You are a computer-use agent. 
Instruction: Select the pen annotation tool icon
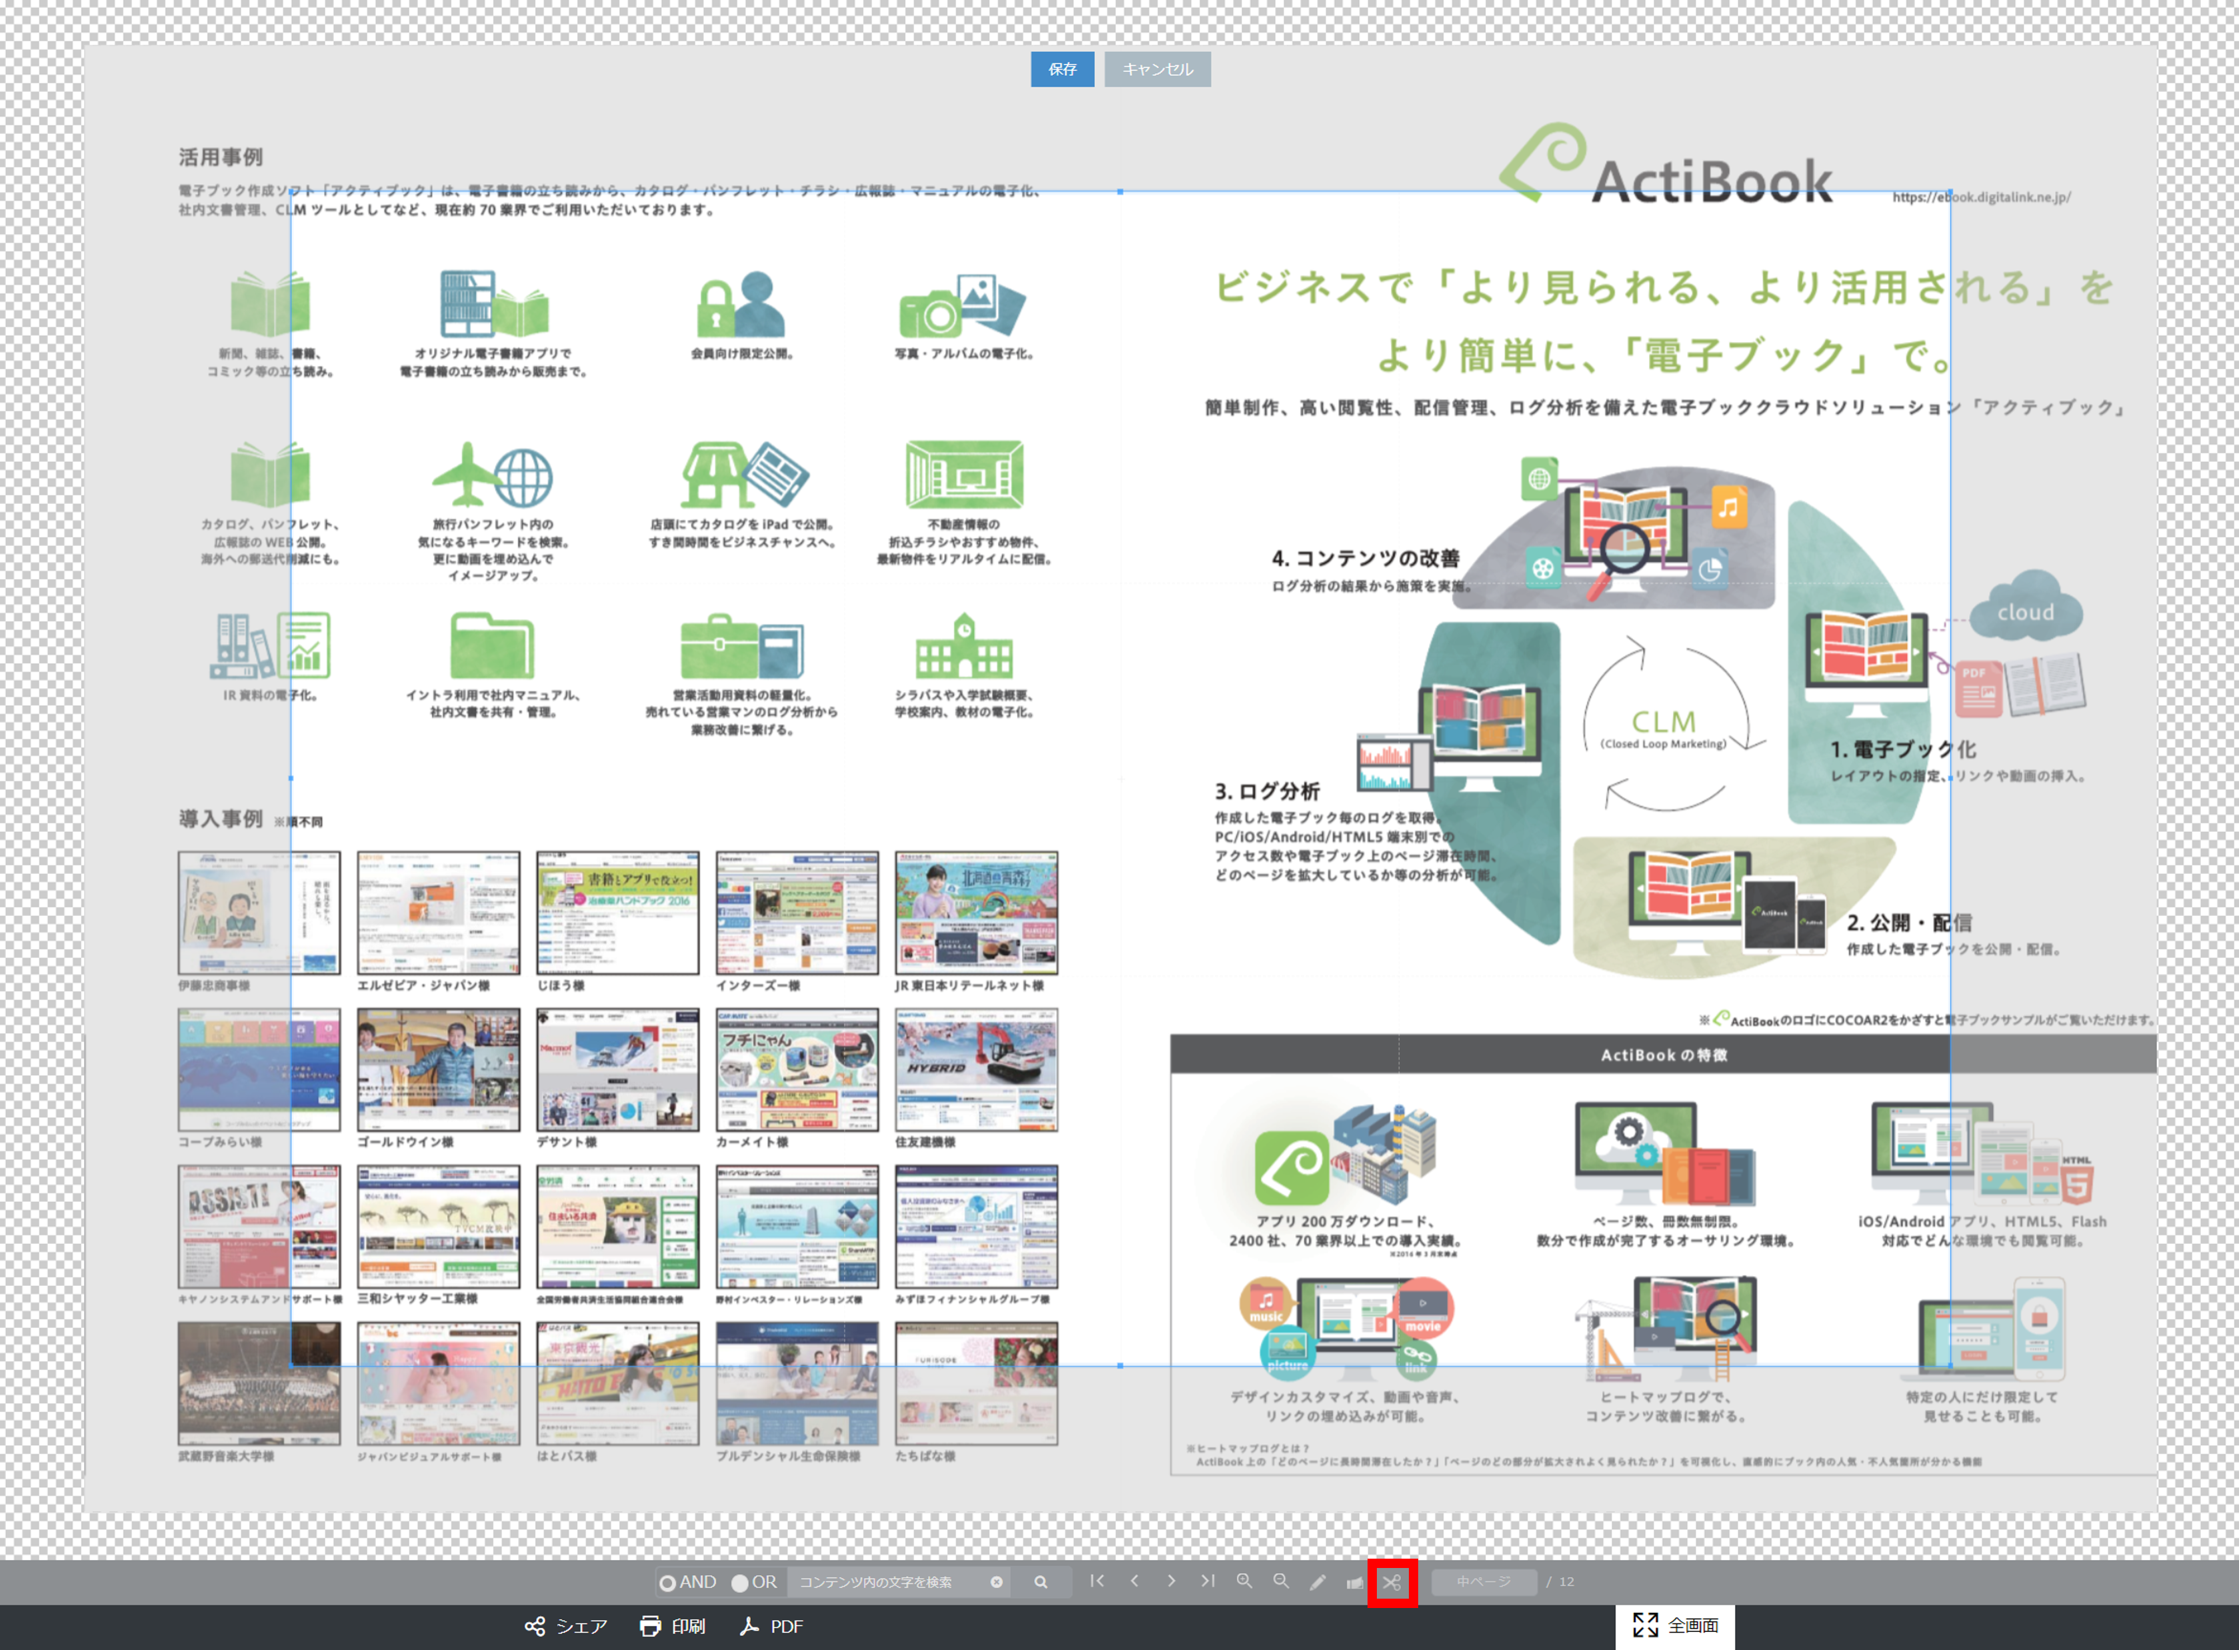(x=1318, y=1582)
